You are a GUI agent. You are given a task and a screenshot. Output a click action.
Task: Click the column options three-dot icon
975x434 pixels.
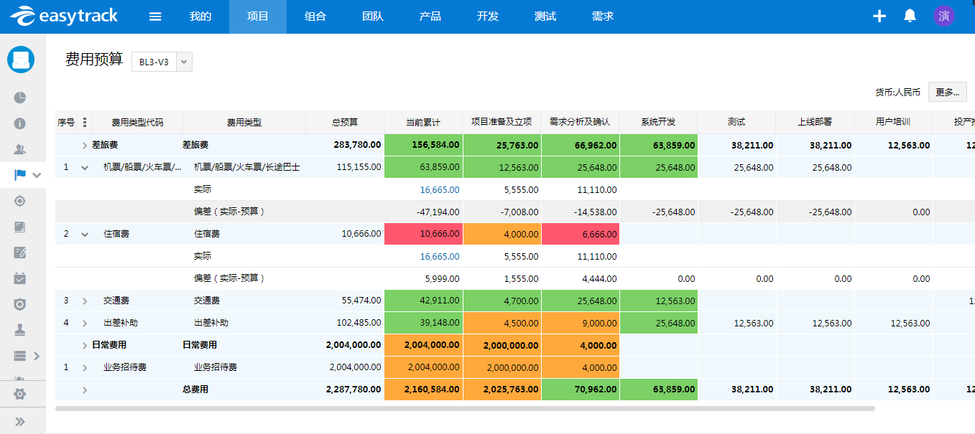click(85, 122)
